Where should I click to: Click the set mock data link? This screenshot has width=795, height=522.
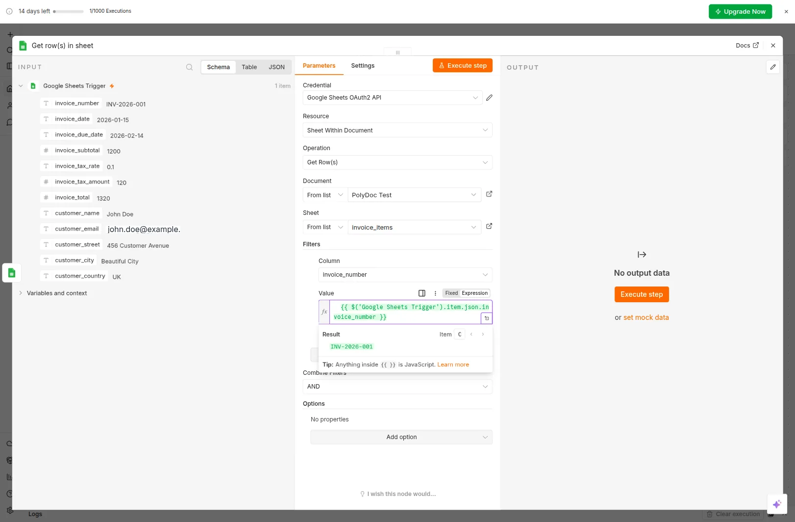tap(646, 317)
